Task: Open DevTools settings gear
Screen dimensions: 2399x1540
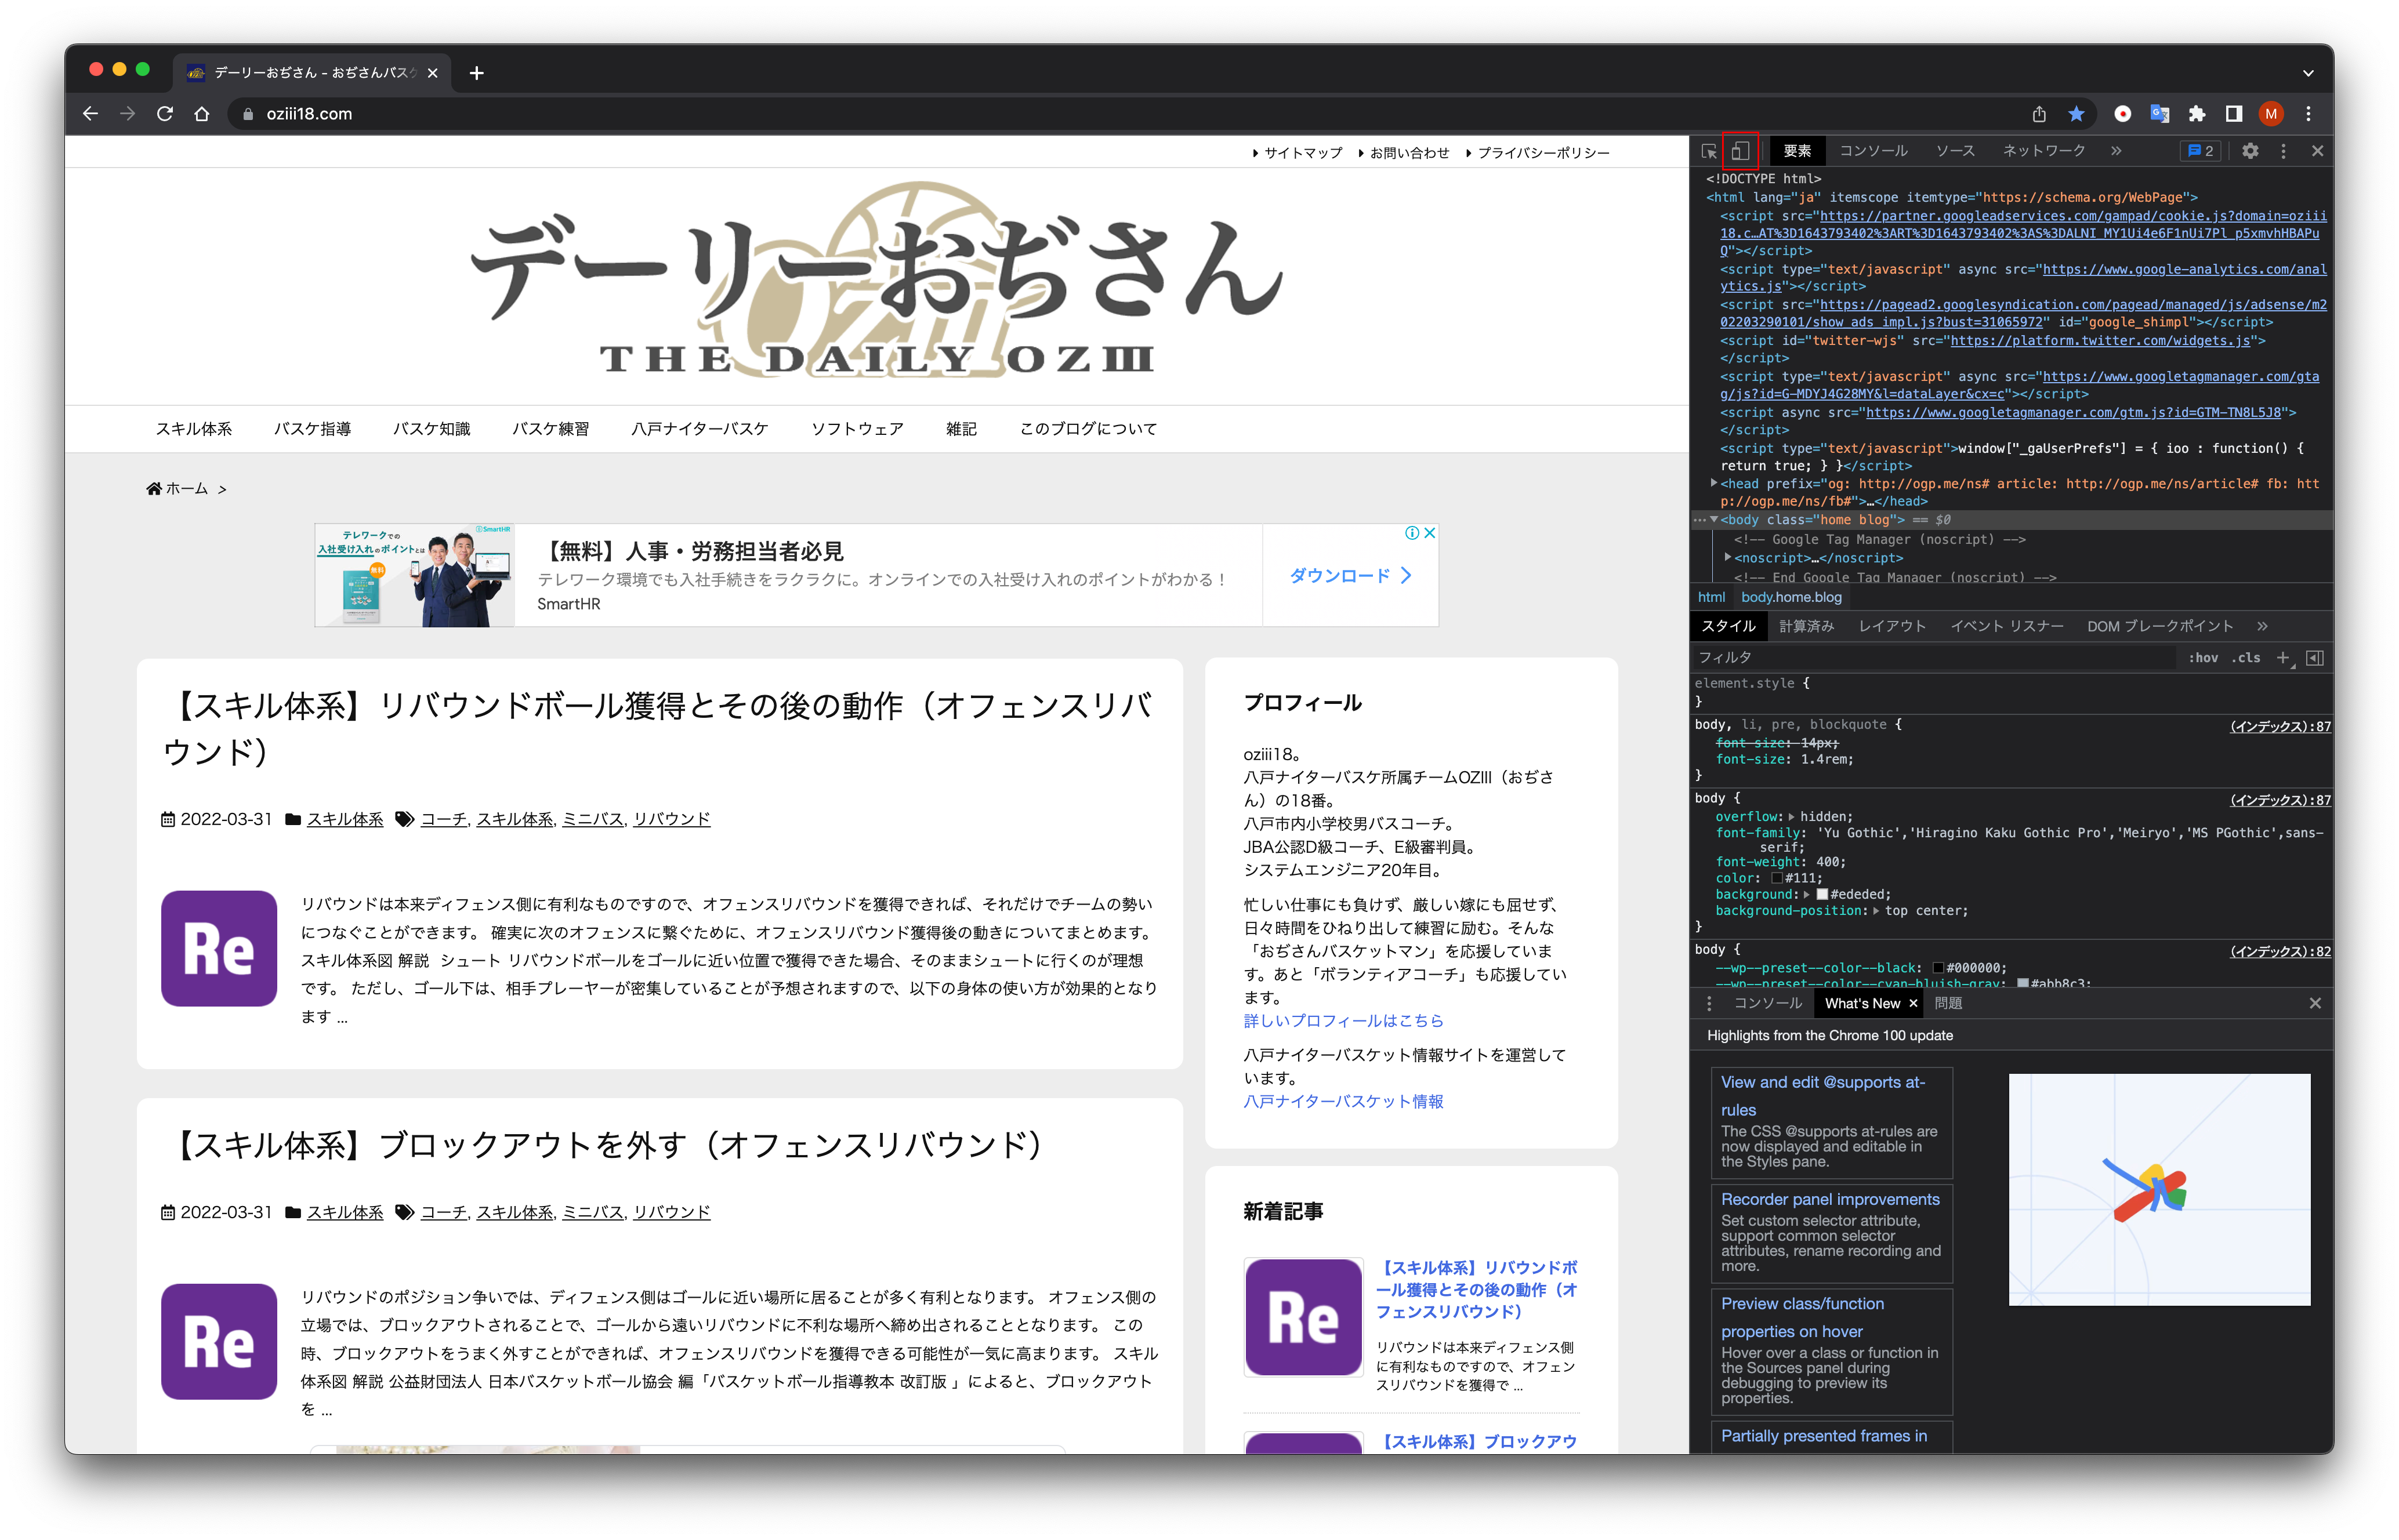Action: [x=2250, y=151]
